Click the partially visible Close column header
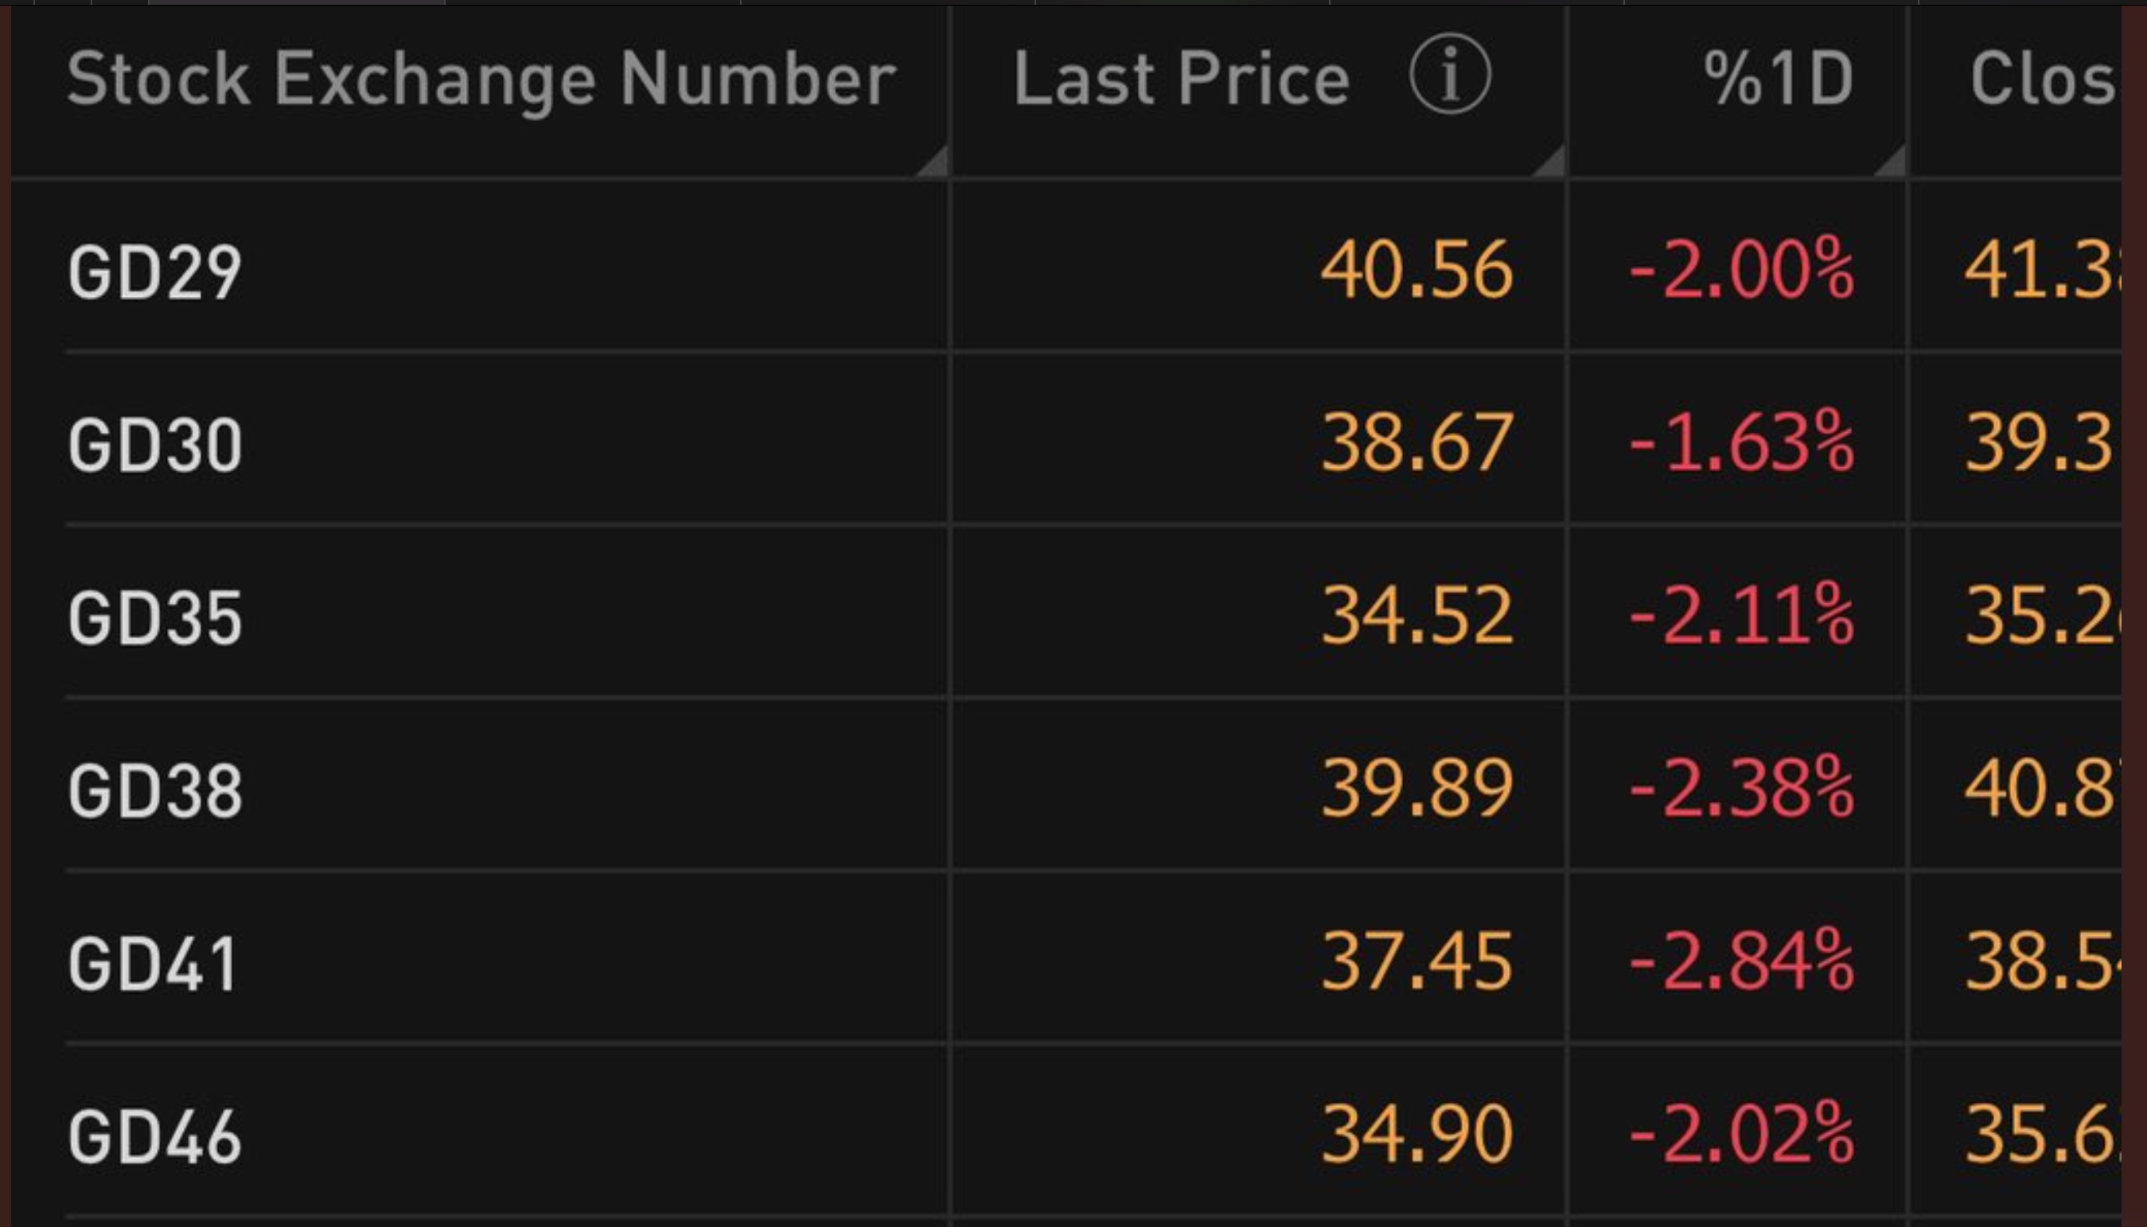The width and height of the screenshot is (2147, 1227). [2043, 78]
